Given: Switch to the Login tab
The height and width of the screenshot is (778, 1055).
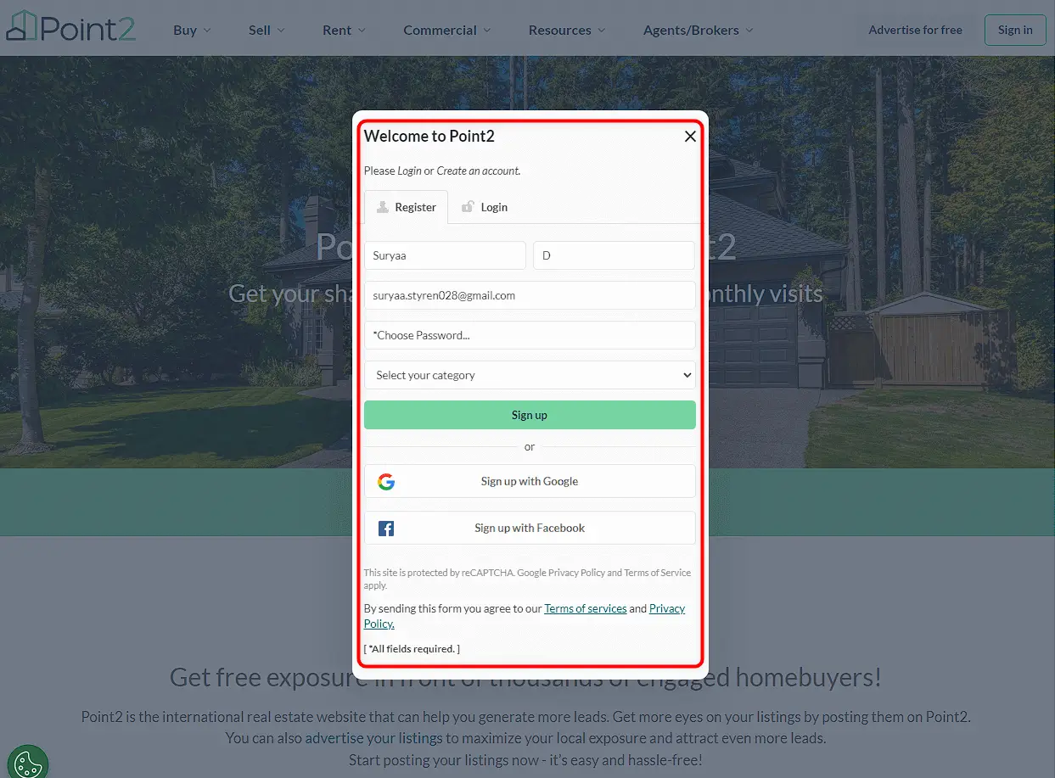Looking at the screenshot, I should tap(484, 207).
